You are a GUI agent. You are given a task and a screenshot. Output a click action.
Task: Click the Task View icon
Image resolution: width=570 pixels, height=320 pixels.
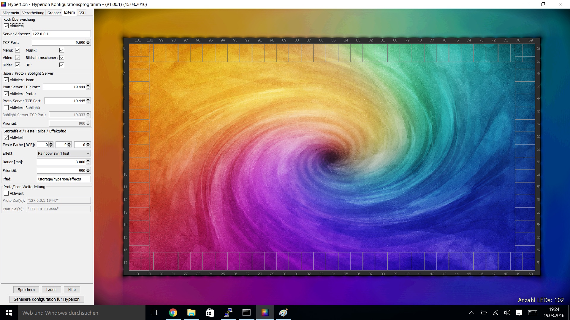point(154,313)
